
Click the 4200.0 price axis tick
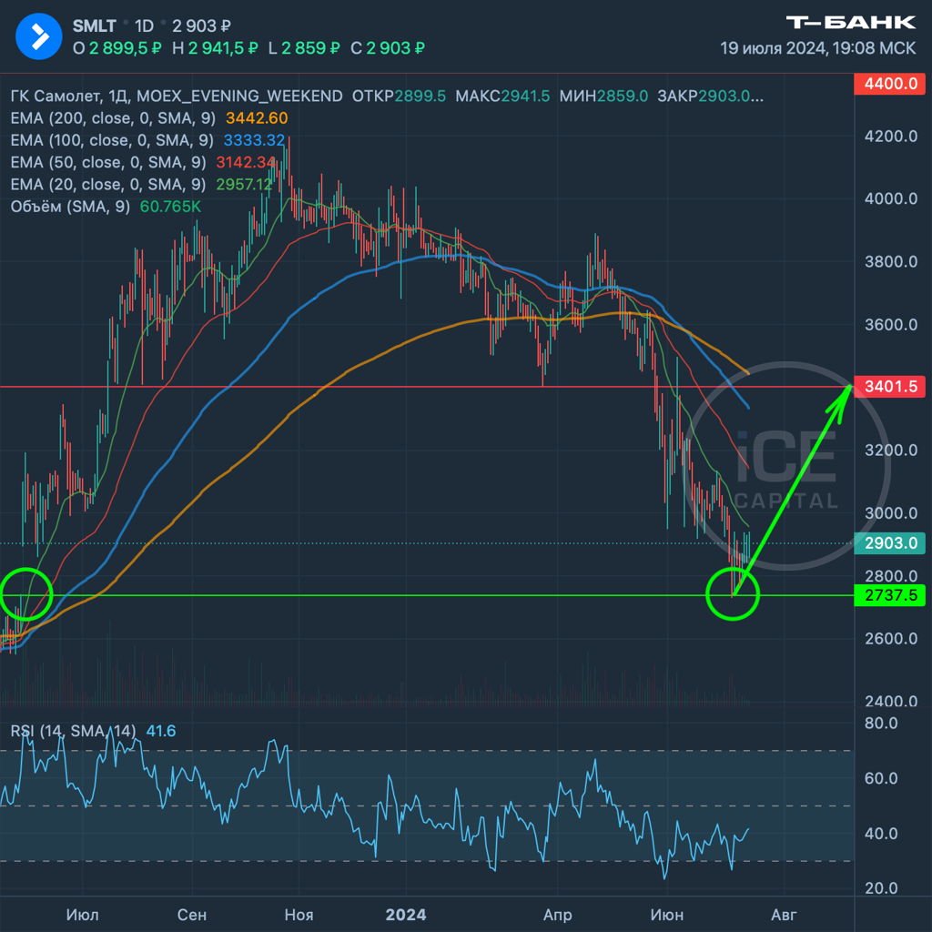coord(891,137)
